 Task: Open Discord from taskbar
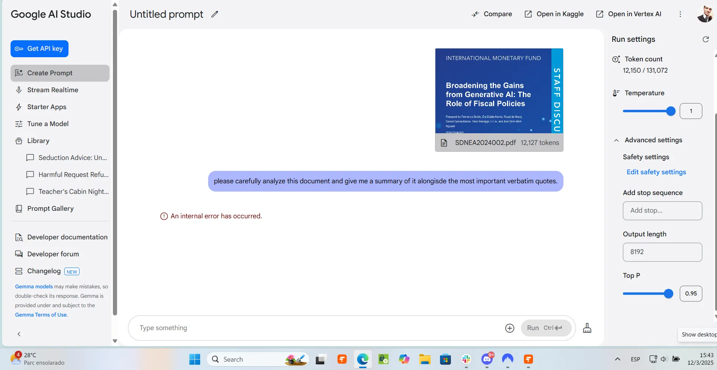(487, 359)
